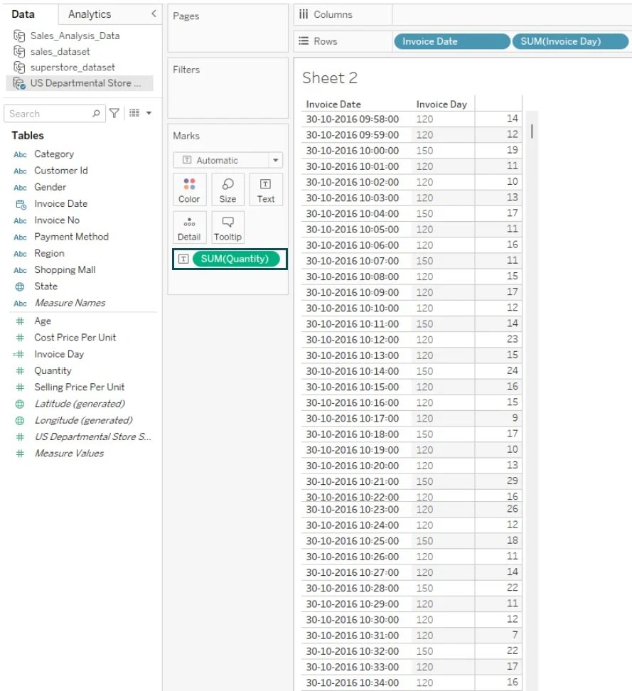Click the row 30-10-2016 10:21:00

(x=411, y=481)
